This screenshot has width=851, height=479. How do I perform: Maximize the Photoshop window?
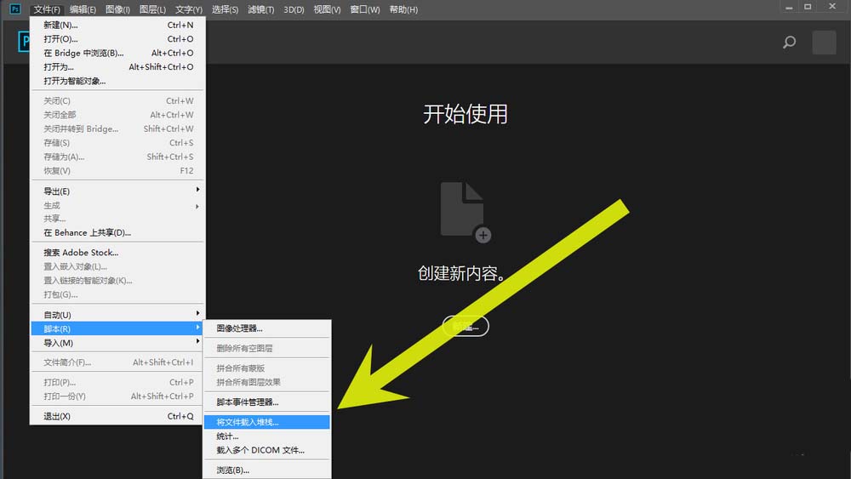pos(808,7)
